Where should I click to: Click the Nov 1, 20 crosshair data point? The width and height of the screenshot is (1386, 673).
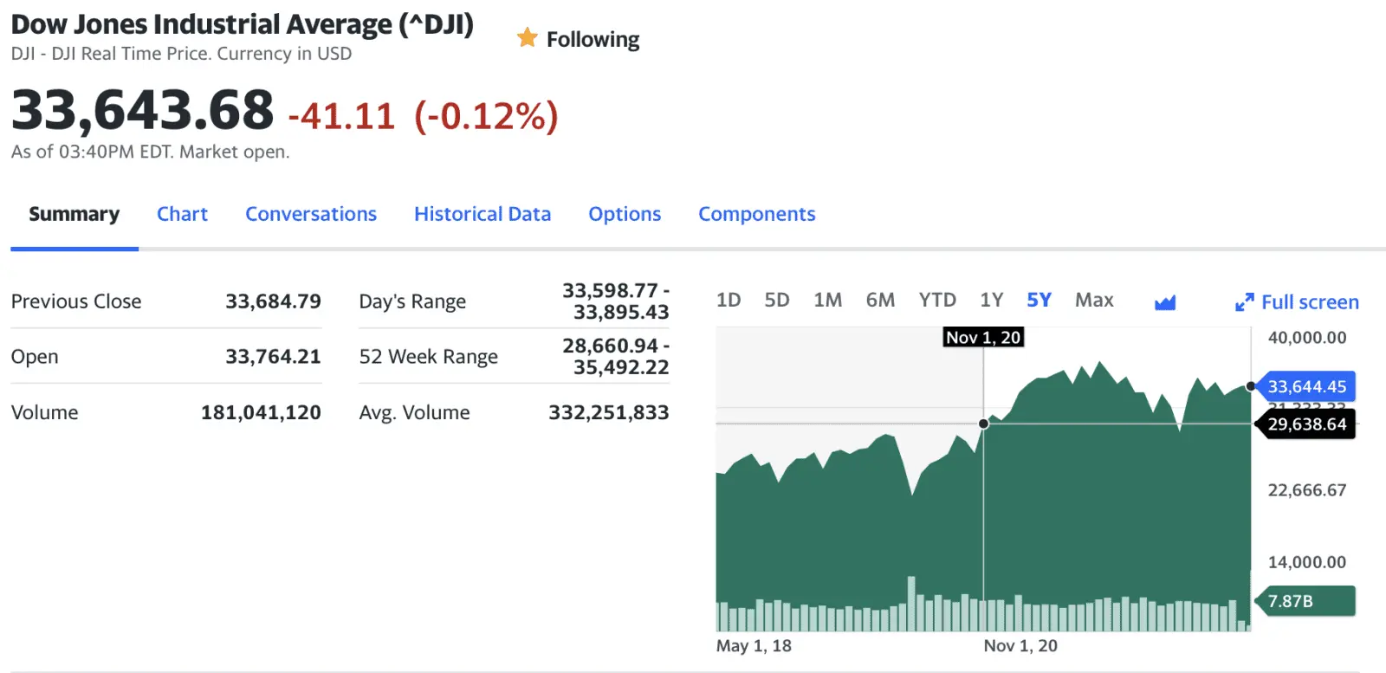pos(983,424)
